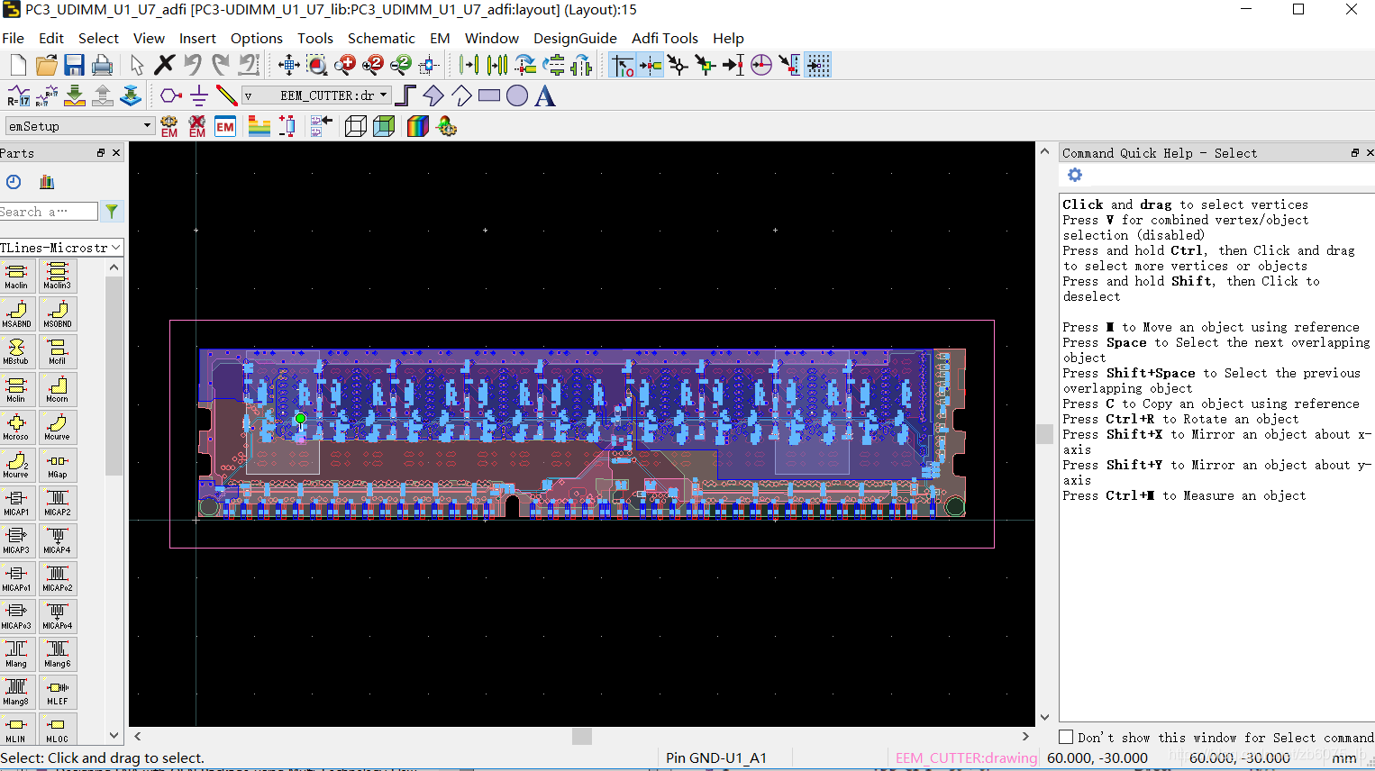The height and width of the screenshot is (771, 1375).
Task: Open the Options menu
Action: pyautogui.click(x=257, y=38)
